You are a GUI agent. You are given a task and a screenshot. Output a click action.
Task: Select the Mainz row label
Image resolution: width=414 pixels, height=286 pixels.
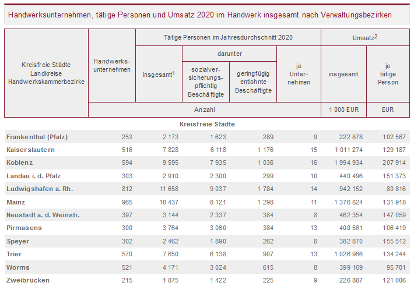[16, 202]
